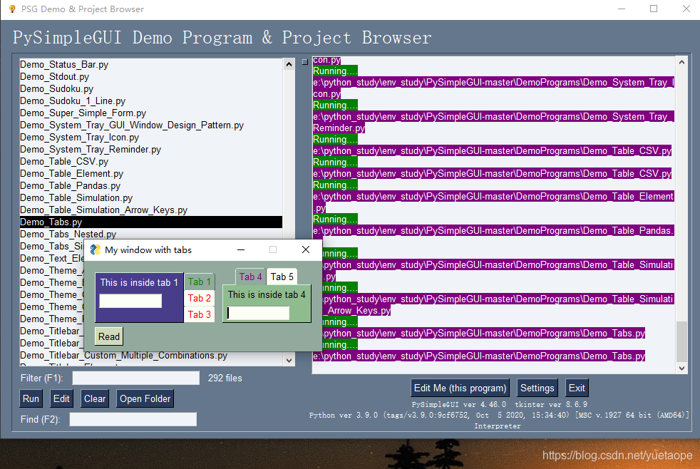Switch to Tab 3

pyautogui.click(x=199, y=314)
